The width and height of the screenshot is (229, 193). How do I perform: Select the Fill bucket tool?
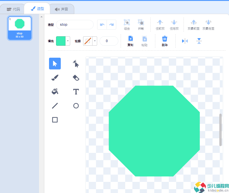pos(55,92)
